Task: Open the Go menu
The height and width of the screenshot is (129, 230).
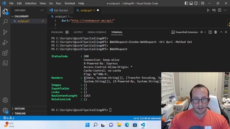Action: coord(51,3)
